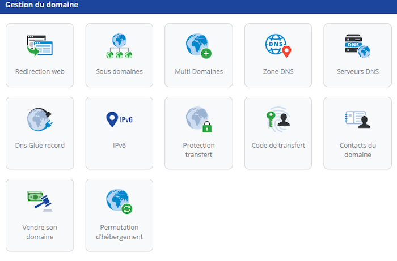This screenshot has height=261, width=397.
Task: Open the "Sous domaines" text link
Action: click(119, 71)
